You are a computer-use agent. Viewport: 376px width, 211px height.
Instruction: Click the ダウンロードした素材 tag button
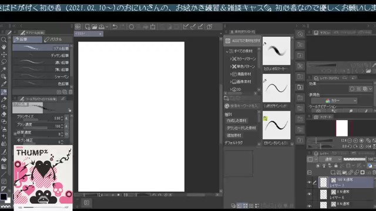click(x=241, y=128)
